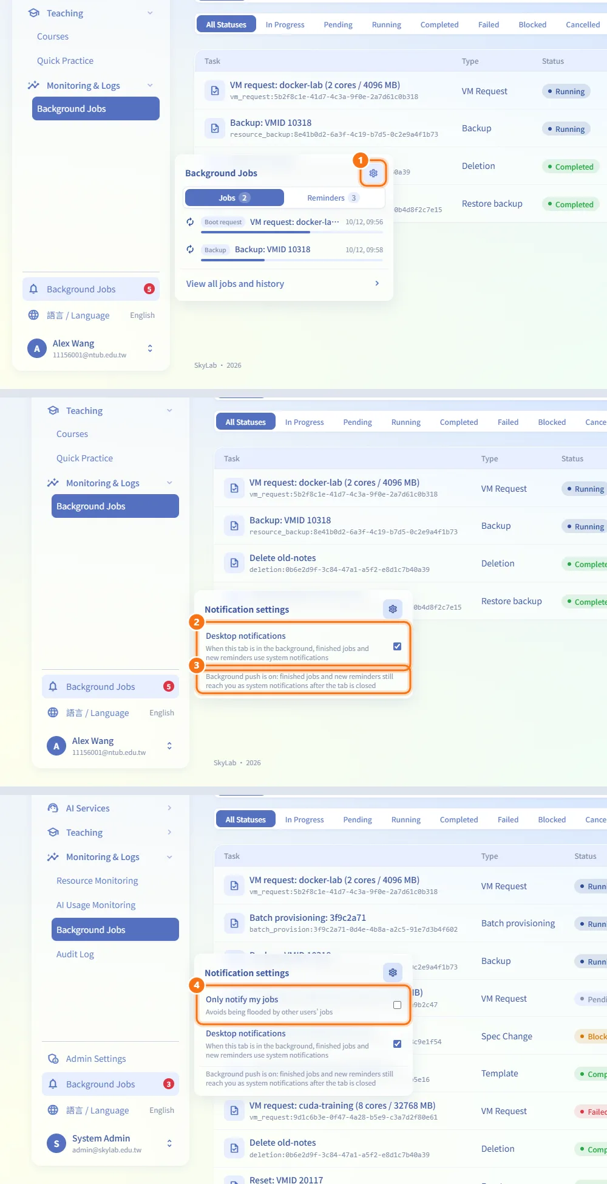Click the Background Jobs item with badge 3
The image size is (607, 1184).
110,1084
